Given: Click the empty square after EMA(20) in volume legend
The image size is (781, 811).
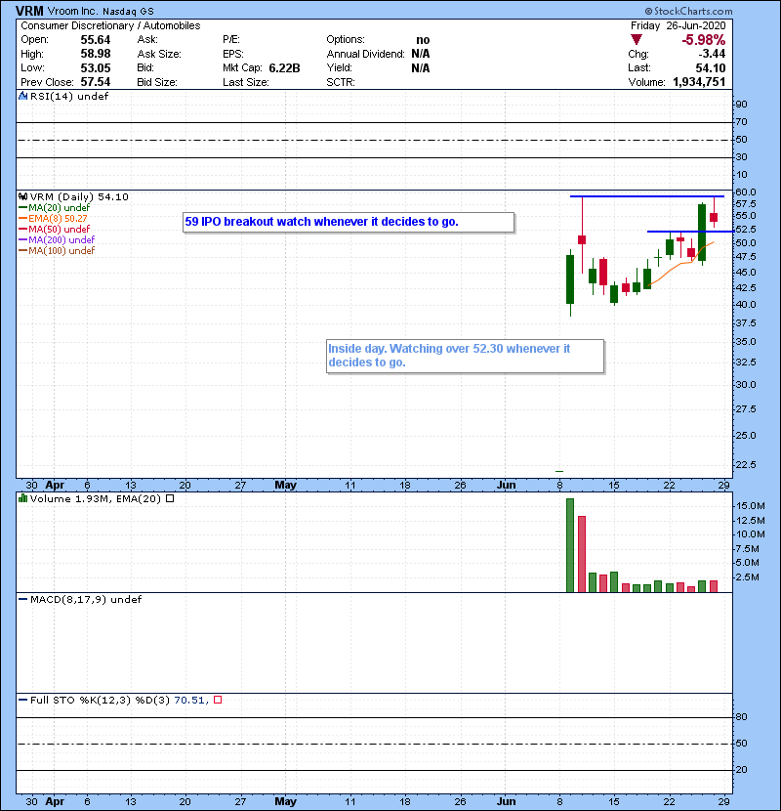Looking at the screenshot, I should [x=170, y=498].
